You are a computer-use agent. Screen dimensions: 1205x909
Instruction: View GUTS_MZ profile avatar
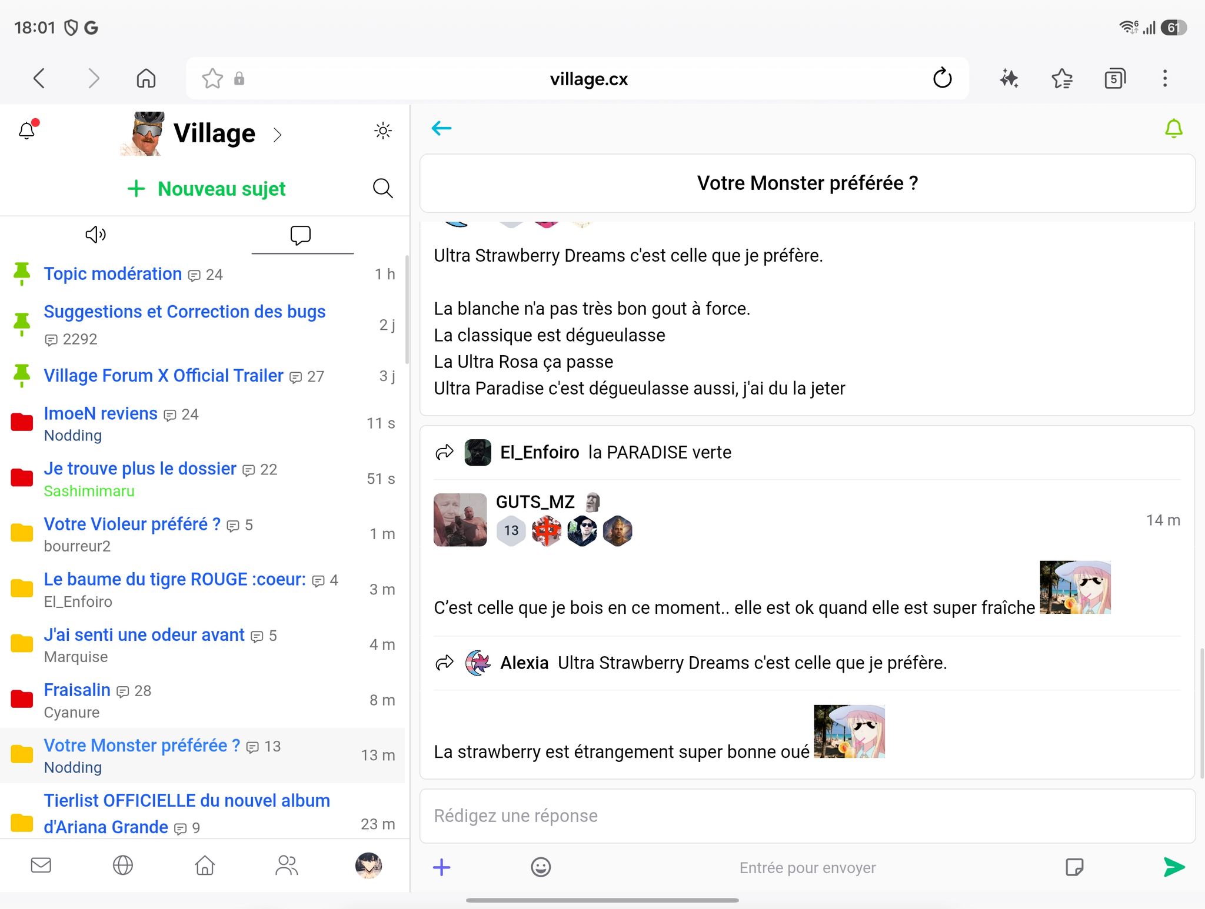point(460,520)
